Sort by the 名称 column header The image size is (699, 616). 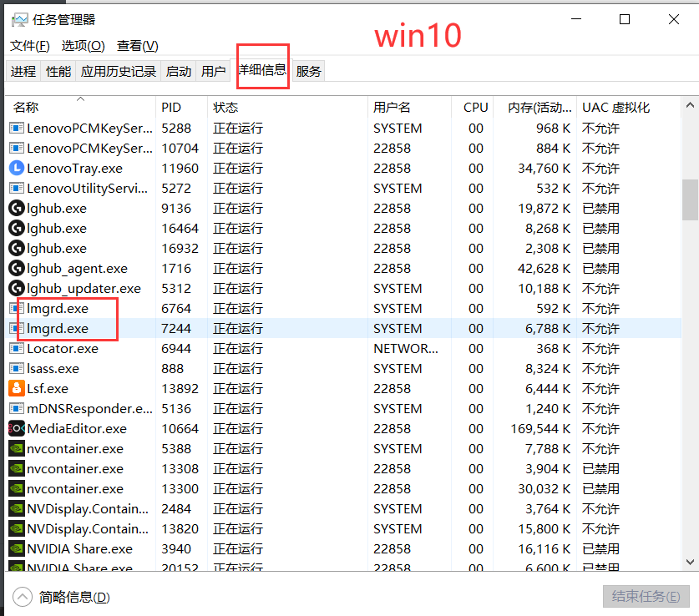pos(80,107)
